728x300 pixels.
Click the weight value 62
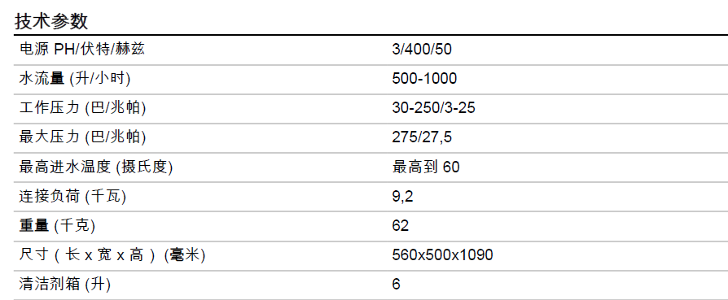[401, 226]
